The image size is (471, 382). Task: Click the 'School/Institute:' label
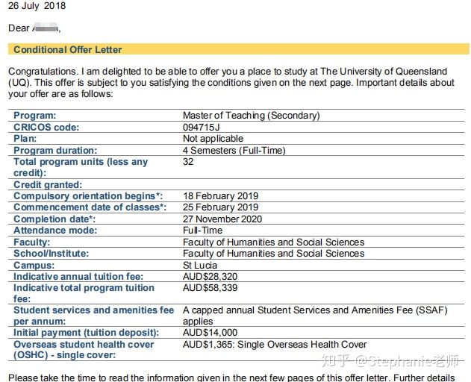(51, 254)
